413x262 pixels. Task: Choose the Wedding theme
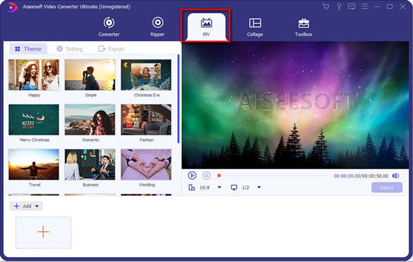[x=146, y=165]
